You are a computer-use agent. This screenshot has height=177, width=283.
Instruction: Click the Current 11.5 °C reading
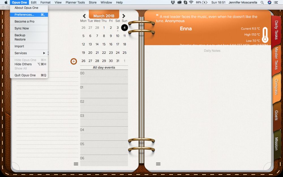pos(250,29)
